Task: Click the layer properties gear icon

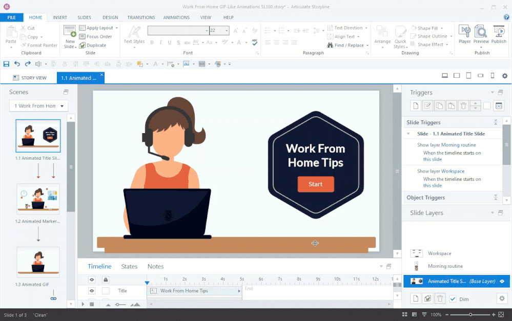Action: point(501,298)
